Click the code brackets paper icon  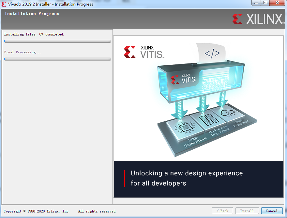212,53
